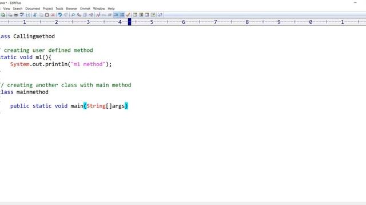Image resolution: width=366 pixels, height=205 pixels.
Task: Click ruler column mark 8
Action: [x=247, y=22]
